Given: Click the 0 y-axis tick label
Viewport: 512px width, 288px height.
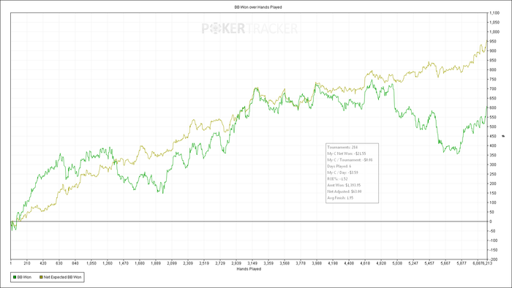Looking at the screenshot, I should coord(491,221).
